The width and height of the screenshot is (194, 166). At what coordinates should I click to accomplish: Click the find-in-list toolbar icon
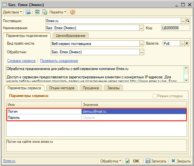28,12
